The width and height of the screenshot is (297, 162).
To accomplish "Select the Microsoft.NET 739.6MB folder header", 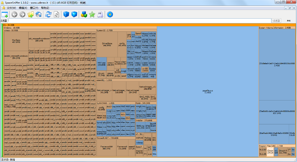I will (116, 138).
